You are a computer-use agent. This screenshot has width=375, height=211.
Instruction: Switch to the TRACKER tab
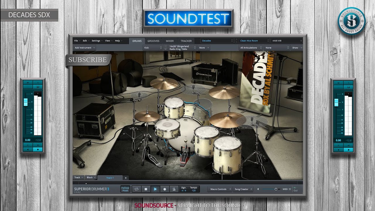(x=186, y=41)
